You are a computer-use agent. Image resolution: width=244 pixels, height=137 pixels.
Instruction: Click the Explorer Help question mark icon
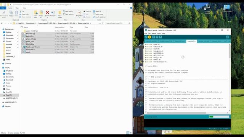[x=131, y=8]
